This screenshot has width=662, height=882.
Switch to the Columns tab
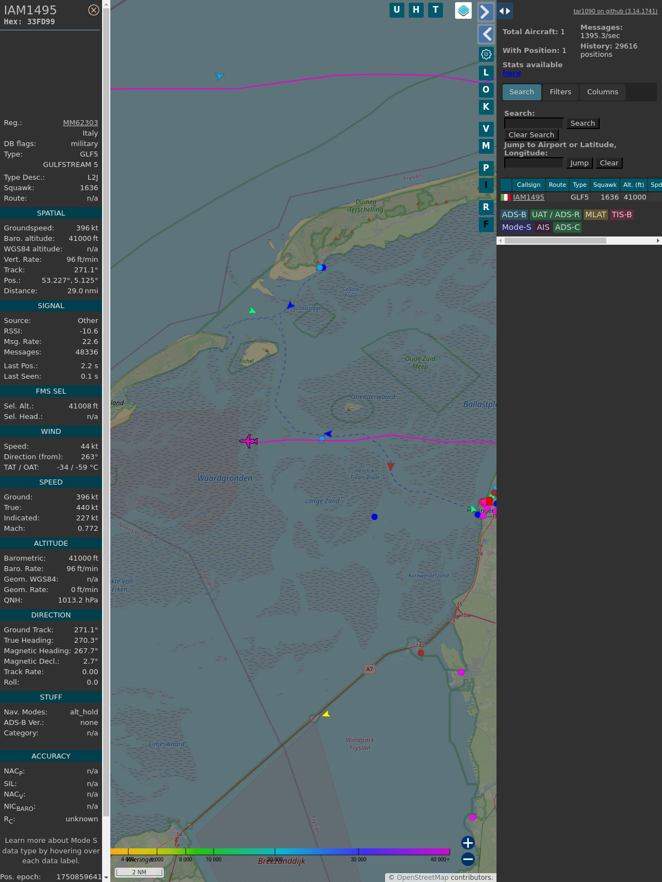pos(602,92)
